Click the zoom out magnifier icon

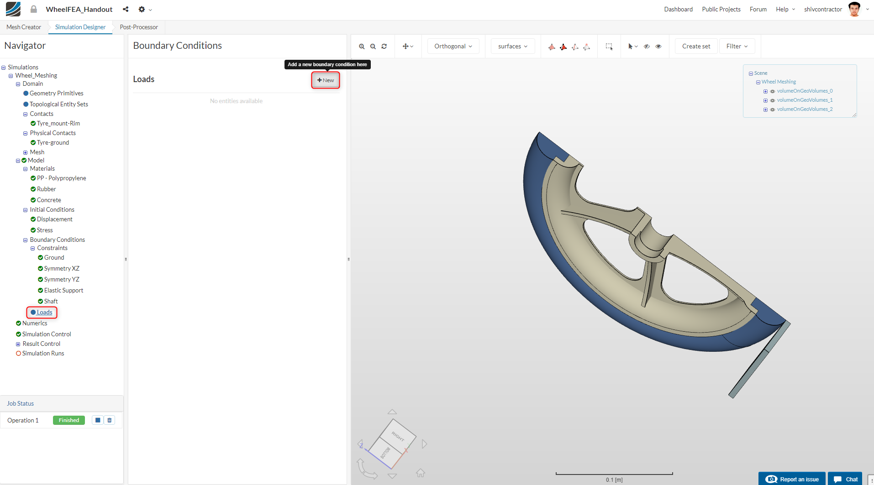(373, 47)
